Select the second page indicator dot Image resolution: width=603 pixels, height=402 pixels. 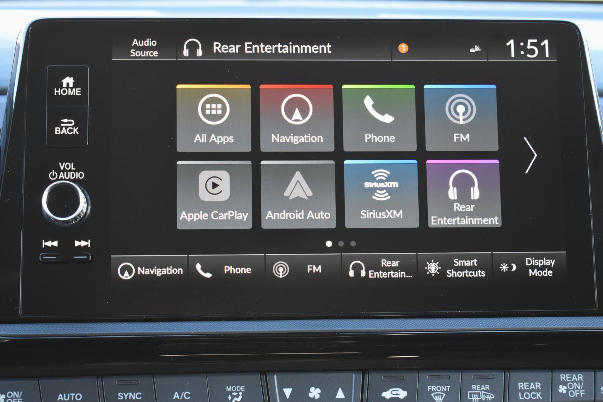click(341, 244)
